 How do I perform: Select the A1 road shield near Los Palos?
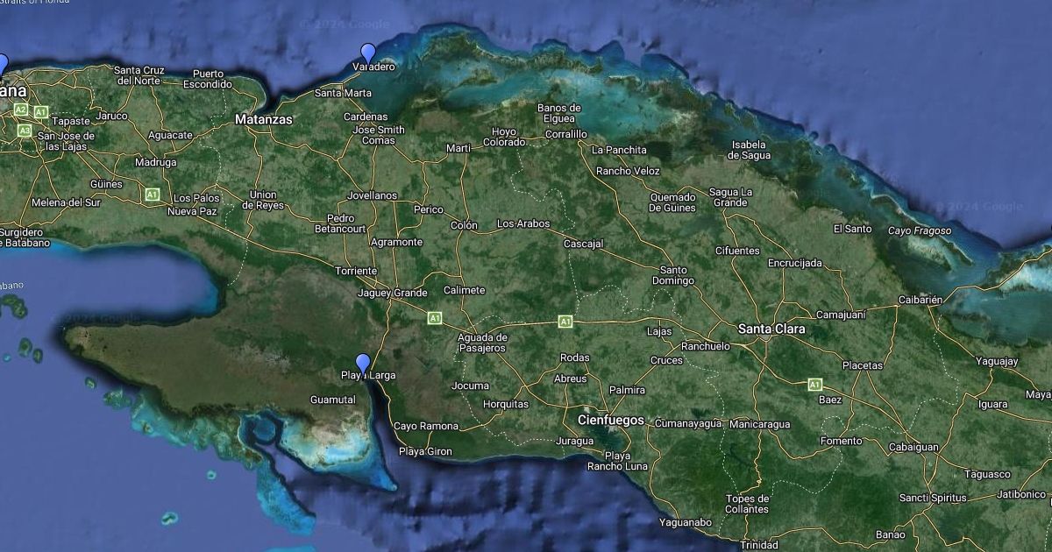(153, 194)
